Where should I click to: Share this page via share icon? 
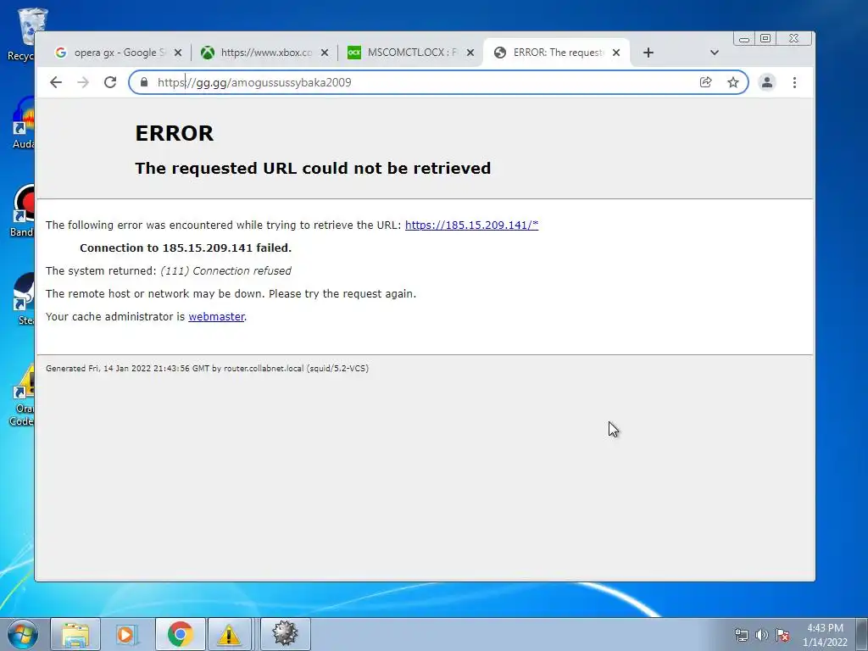(x=706, y=82)
